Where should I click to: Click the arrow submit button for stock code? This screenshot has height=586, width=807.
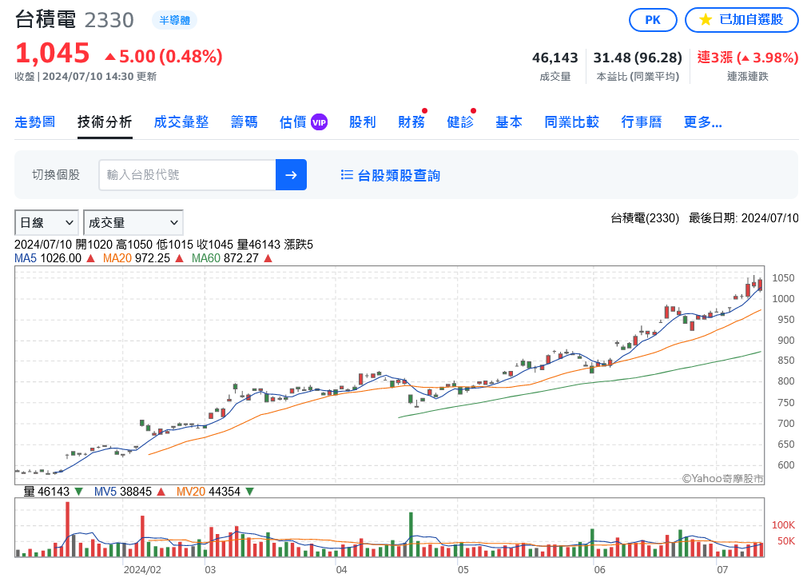[x=292, y=174]
